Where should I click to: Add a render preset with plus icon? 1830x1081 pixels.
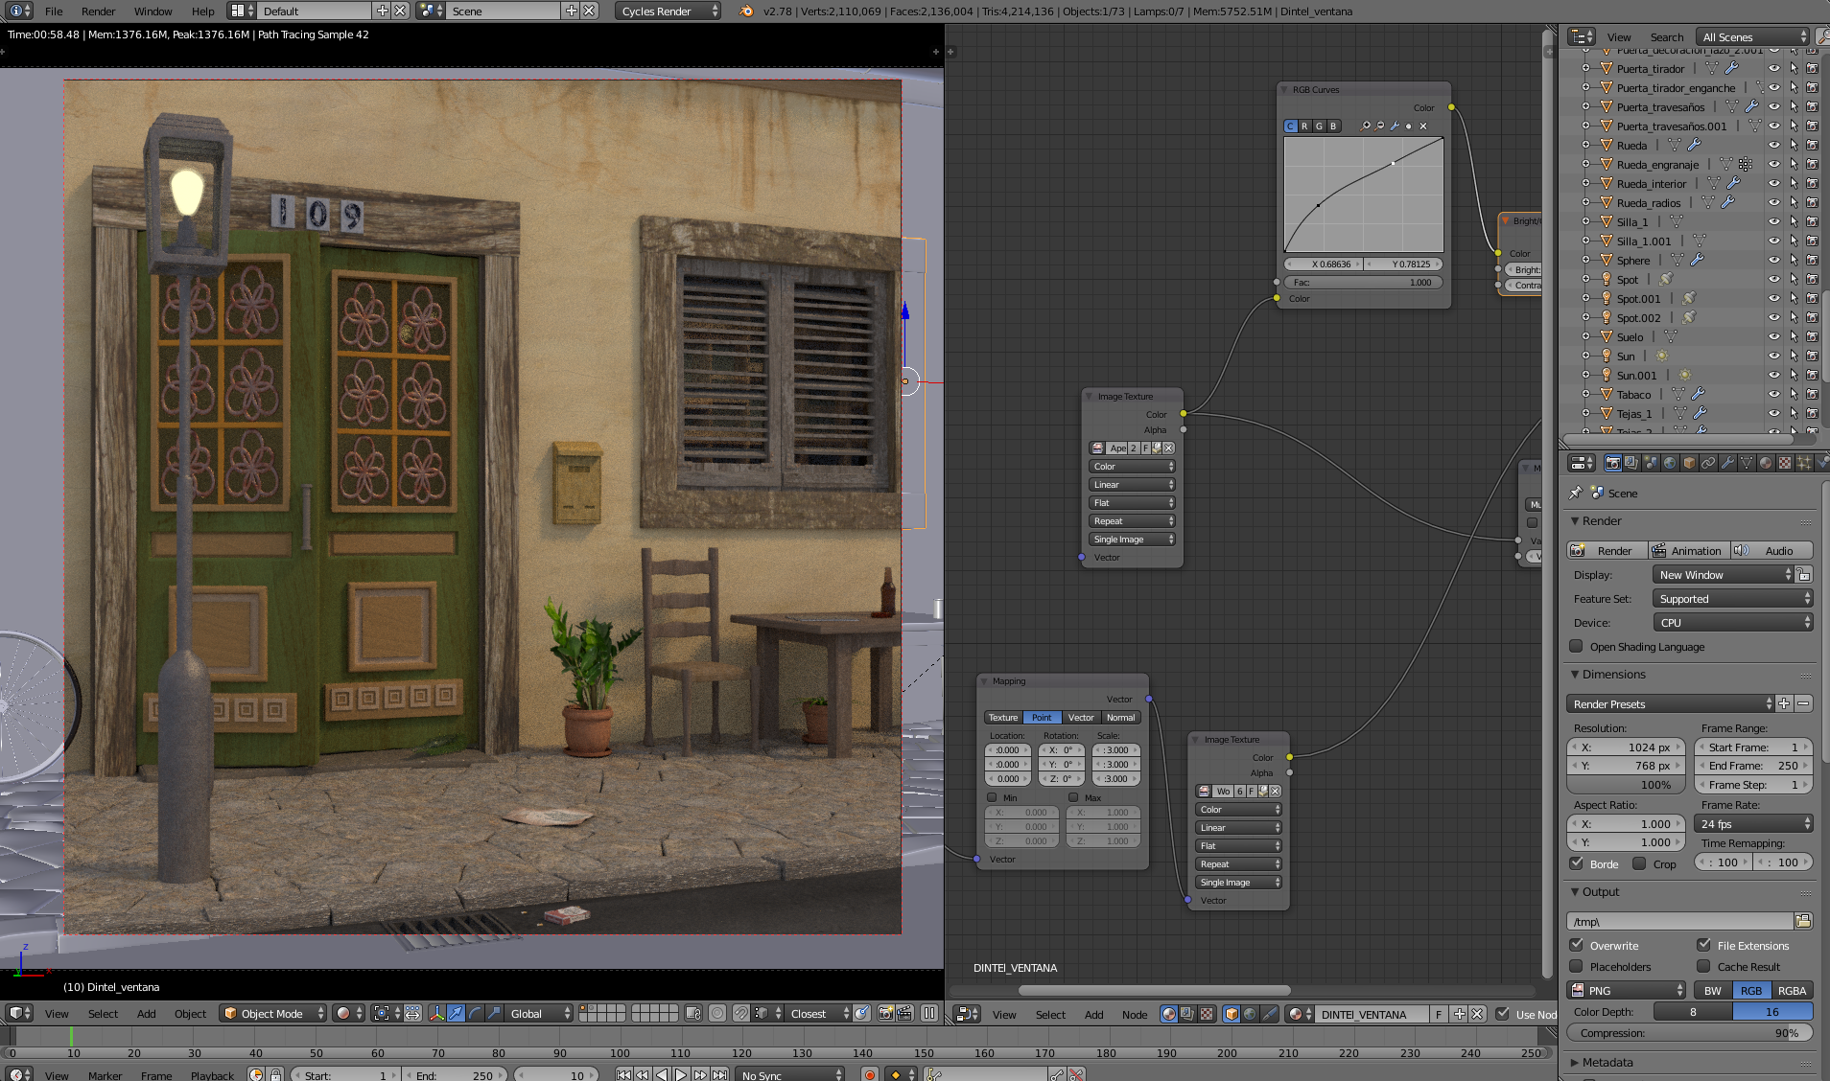pos(1784,703)
